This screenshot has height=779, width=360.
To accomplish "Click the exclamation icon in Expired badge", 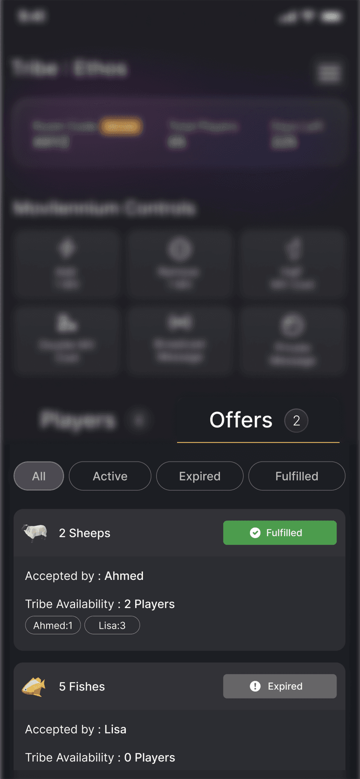I will coord(255,686).
